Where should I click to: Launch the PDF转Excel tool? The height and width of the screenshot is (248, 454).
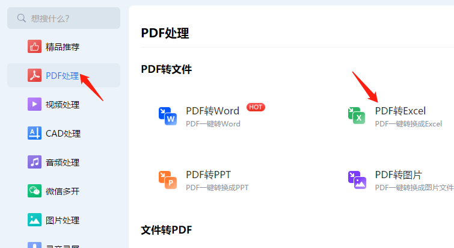tap(400, 111)
